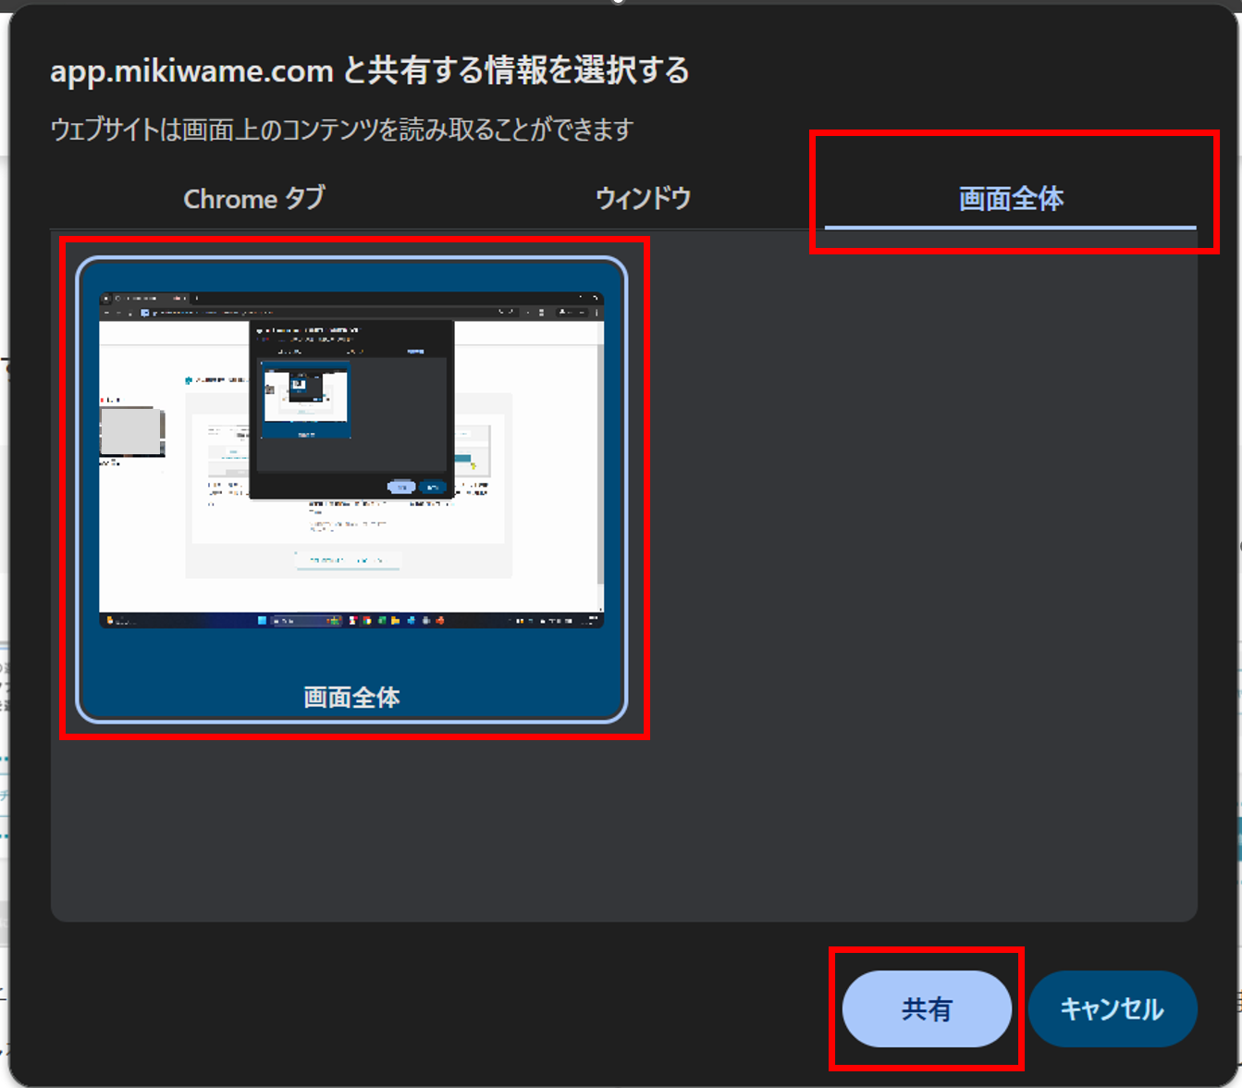Click the green Excel icon in the preview

pos(382,621)
